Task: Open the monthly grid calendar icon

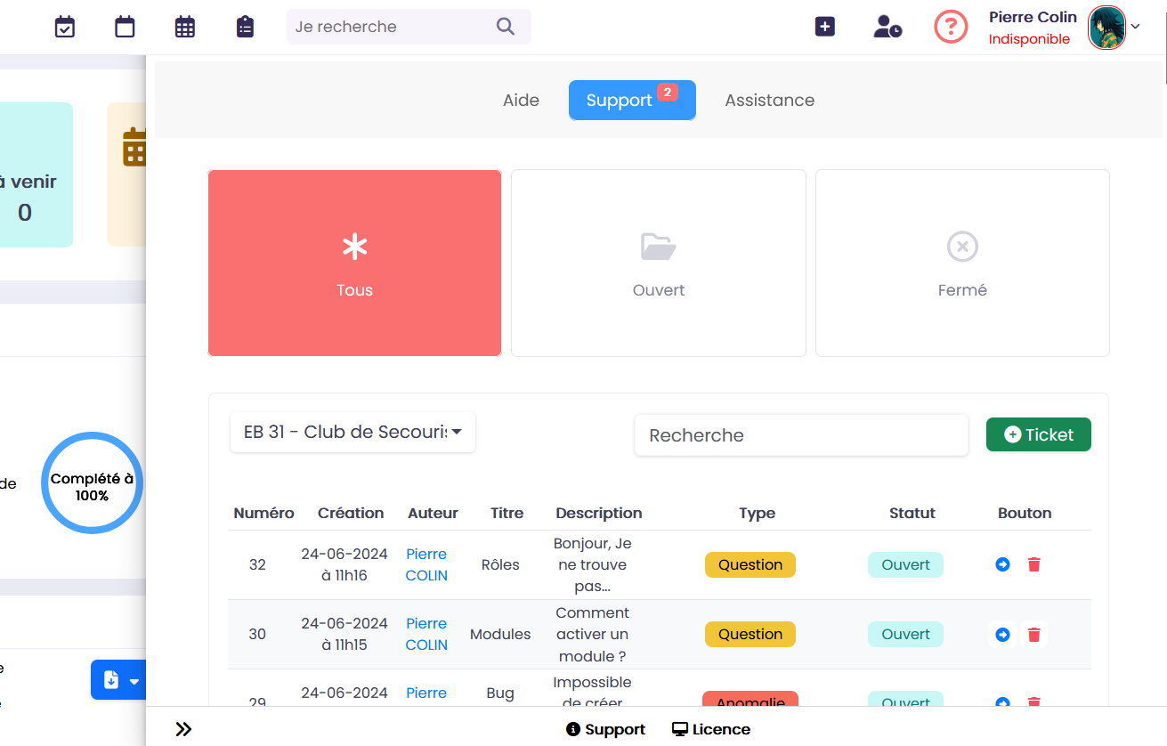Action: coord(185,27)
